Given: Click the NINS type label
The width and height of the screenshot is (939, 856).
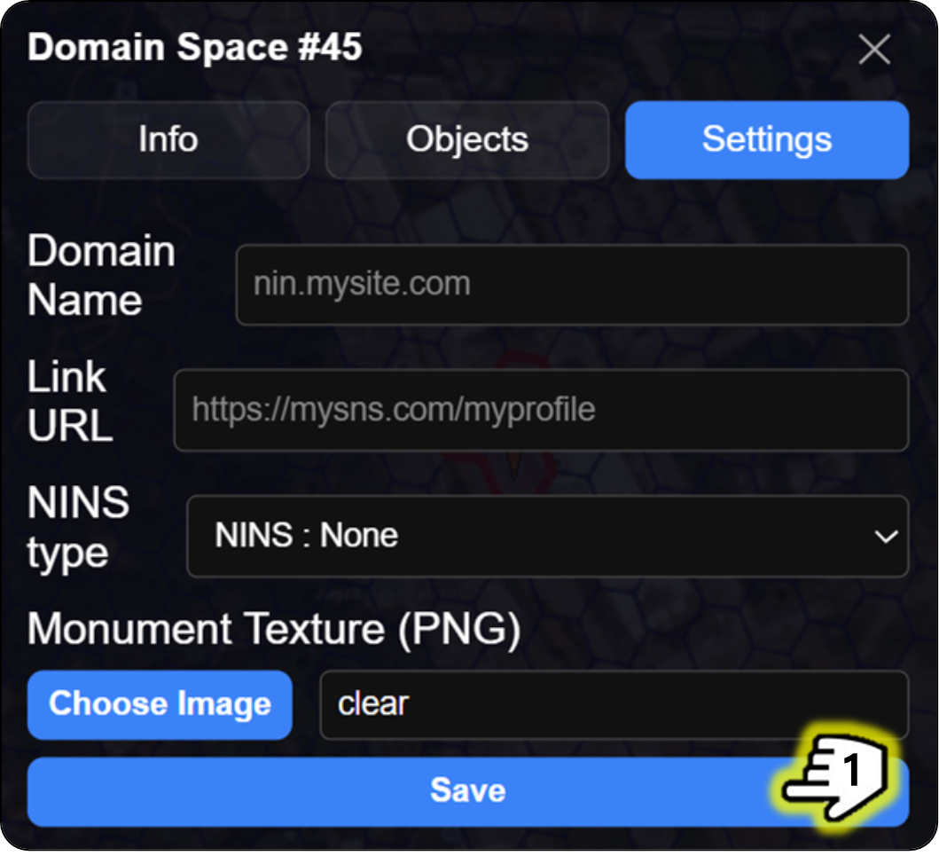Looking at the screenshot, I should coord(78,528).
